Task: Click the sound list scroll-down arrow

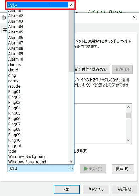Action: pyautogui.click(x=71, y=161)
